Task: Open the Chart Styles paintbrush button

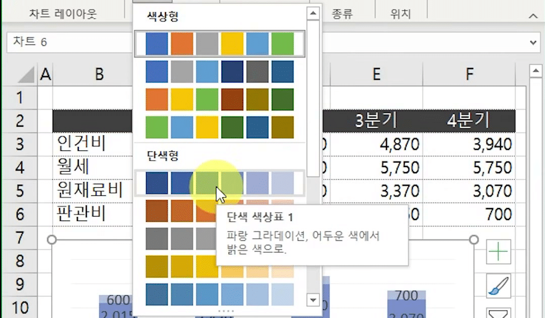Action: [x=499, y=286]
